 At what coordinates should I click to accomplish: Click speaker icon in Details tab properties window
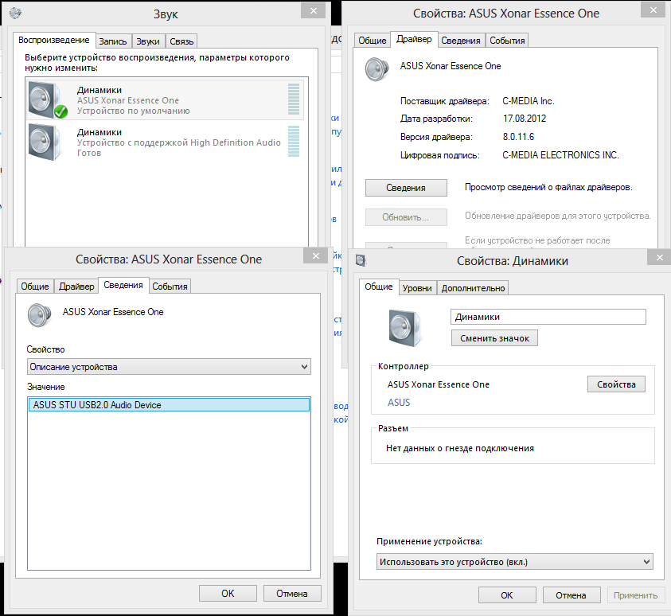(39, 315)
